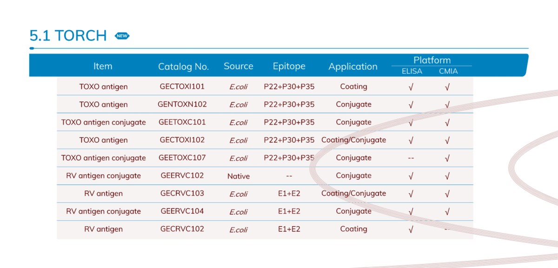Click Coating/Conjugate application for GECTOXI102
This screenshot has height=268, width=558.
[x=353, y=140]
